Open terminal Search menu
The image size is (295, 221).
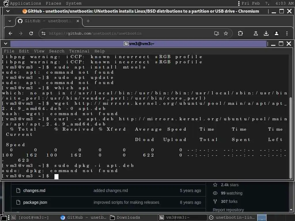pyautogui.click(x=57, y=51)
